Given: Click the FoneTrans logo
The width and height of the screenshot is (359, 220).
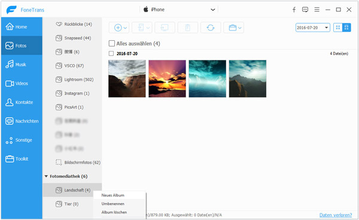Looking at the screenshot, I should (25, 10).
